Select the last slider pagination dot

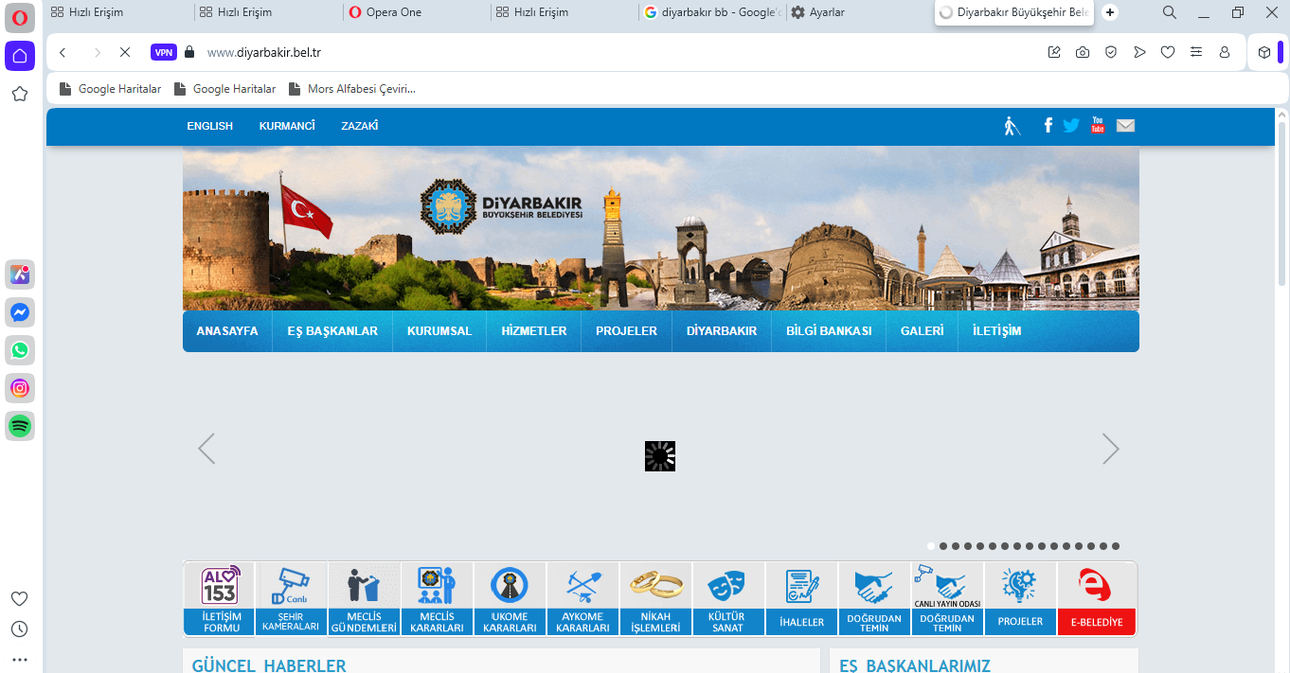point(1116,546)
